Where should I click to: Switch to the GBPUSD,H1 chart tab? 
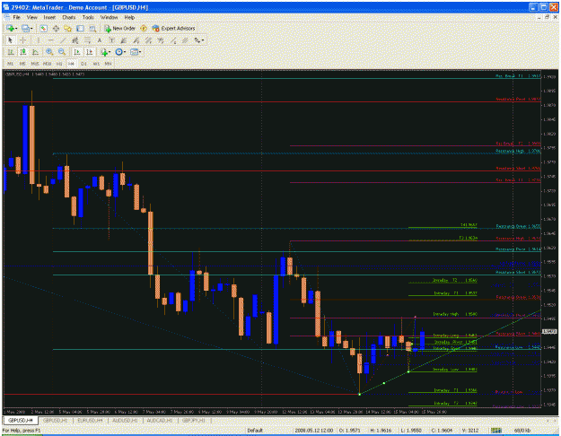pos(56,421)
